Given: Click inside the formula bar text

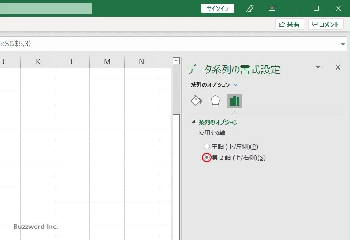Looking at the screenshot, I should click(15, 44).
